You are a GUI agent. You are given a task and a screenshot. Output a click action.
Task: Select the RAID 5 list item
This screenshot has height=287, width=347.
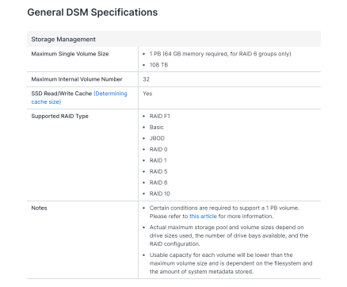pyautogui.click(x=158, y=171)
